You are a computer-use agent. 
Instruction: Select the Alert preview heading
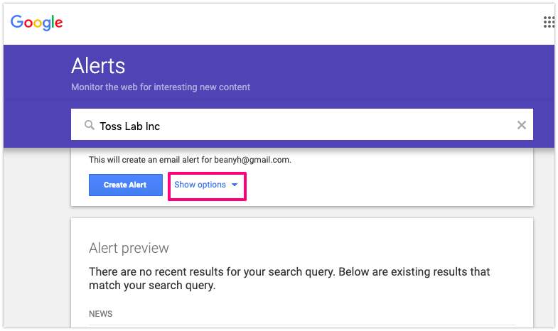[x=129, y=248]
